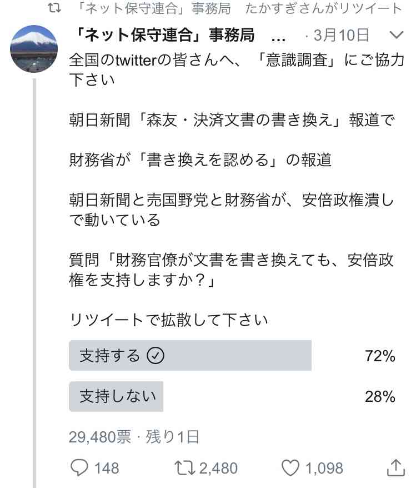Viewport: 416px width, 488px height.
Task: Click the small retweet icon at top
Action: [54, 8]
